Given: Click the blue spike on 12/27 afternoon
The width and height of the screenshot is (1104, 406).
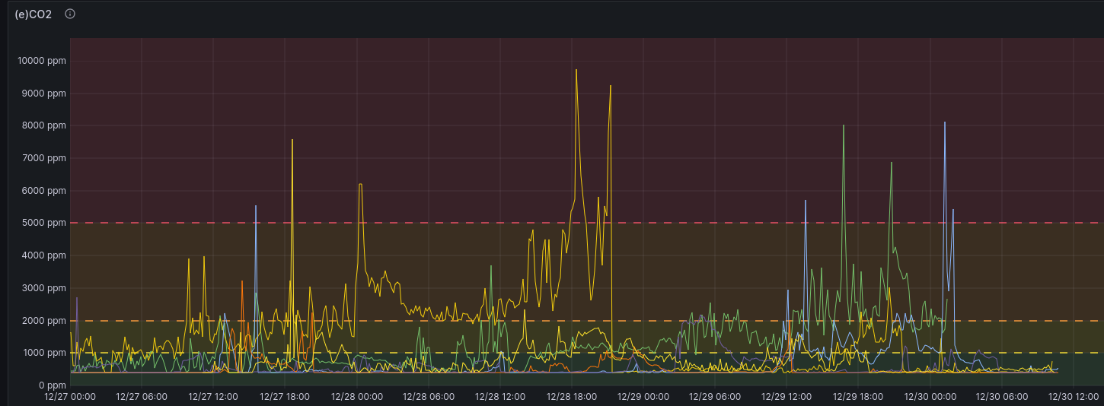Looking at the screenshot, I should 256,208.
